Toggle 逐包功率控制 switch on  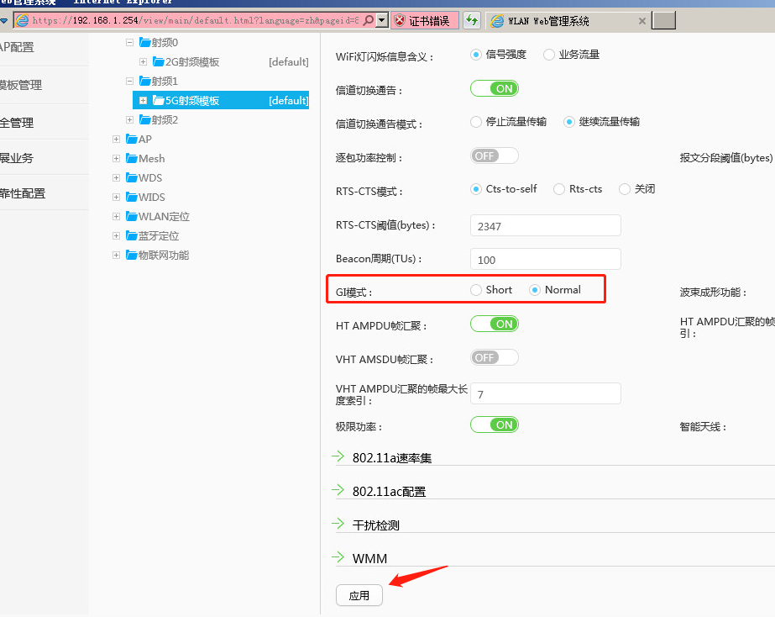pyautogui.click(x=495, y=156)
